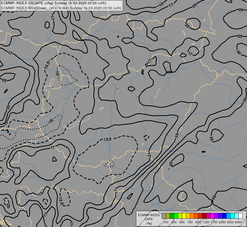Click the 1750 value in the legend
Screen dimensions: 247x227
pyautogui.click(x=214, y=222)
